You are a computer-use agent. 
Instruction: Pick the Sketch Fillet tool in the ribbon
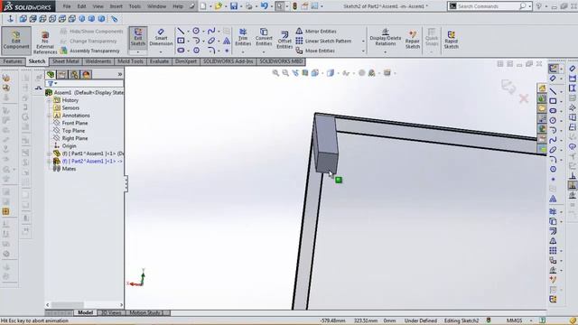[x=211, y=51]
